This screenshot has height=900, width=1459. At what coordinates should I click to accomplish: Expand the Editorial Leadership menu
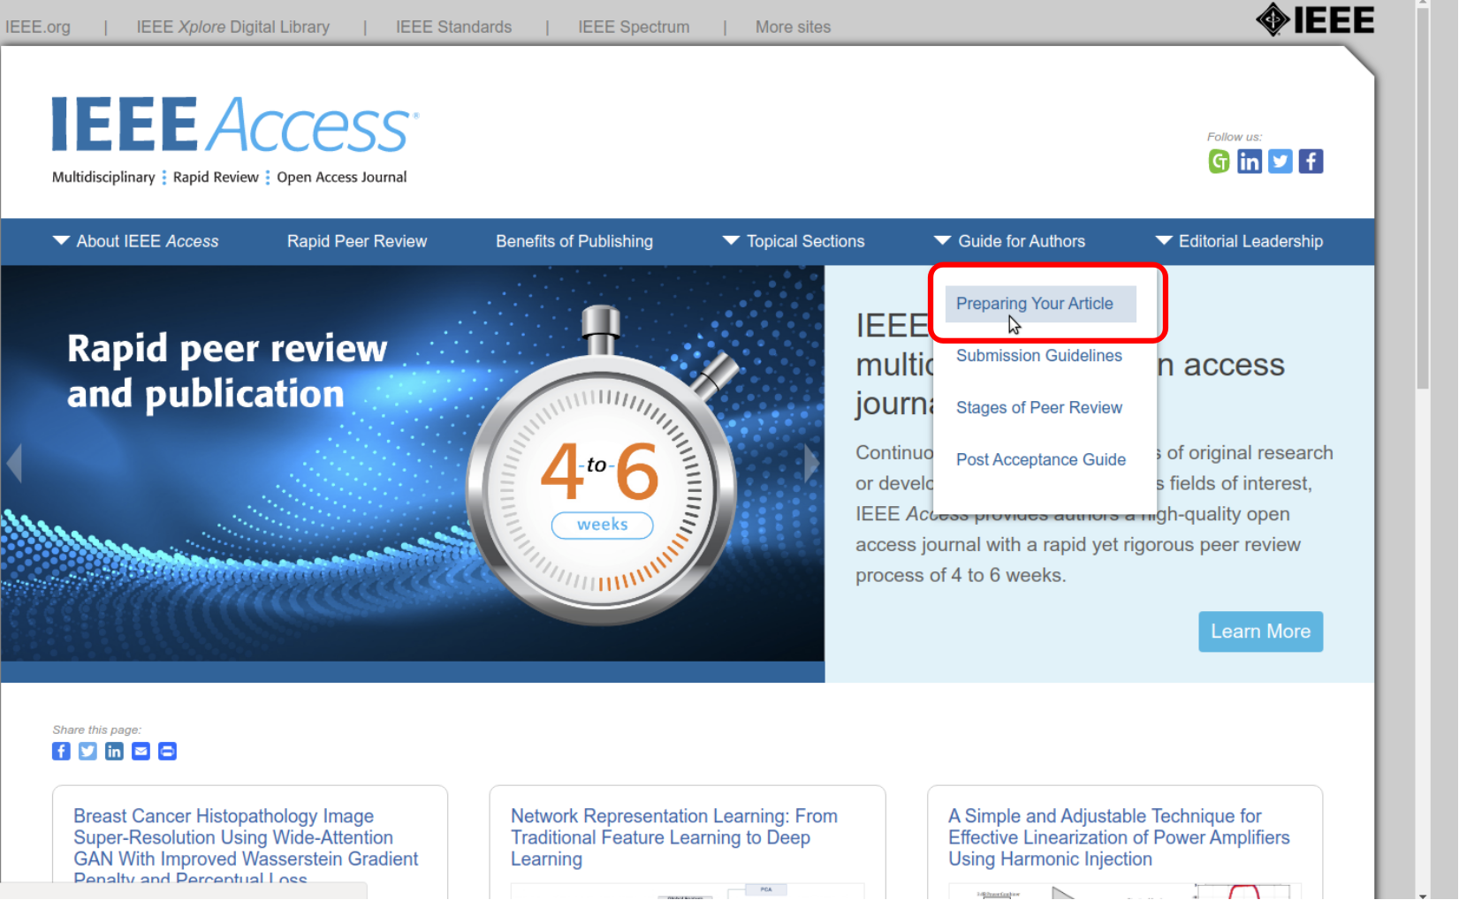coord(1239,241)
